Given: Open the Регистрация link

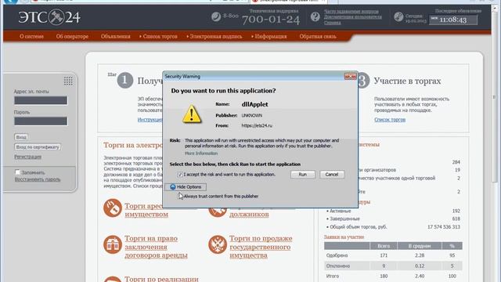Looking at the screenshot, I should pos(28,157).
